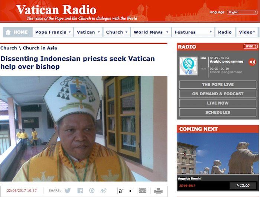Click THE POPE LIVE button
The image size is (260, 197).
(218, 85)
